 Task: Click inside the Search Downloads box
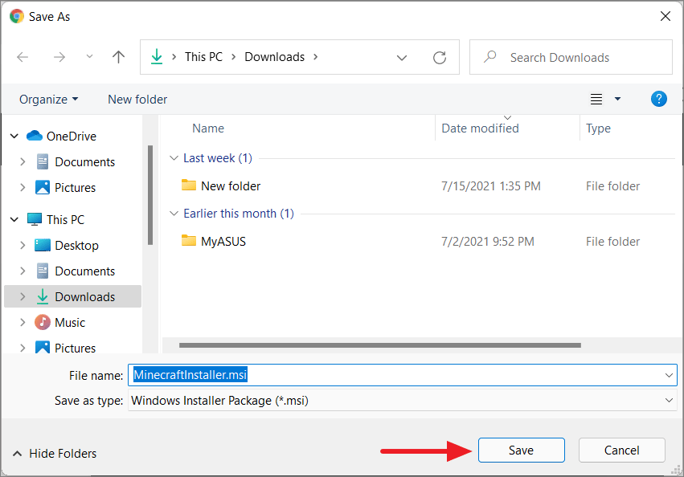pos(559,57)
